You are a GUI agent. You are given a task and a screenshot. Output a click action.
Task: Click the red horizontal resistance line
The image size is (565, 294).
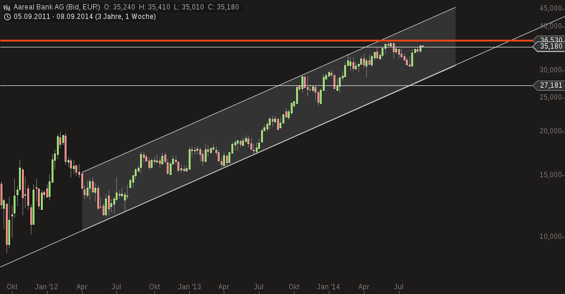click(x=266, y=41)
